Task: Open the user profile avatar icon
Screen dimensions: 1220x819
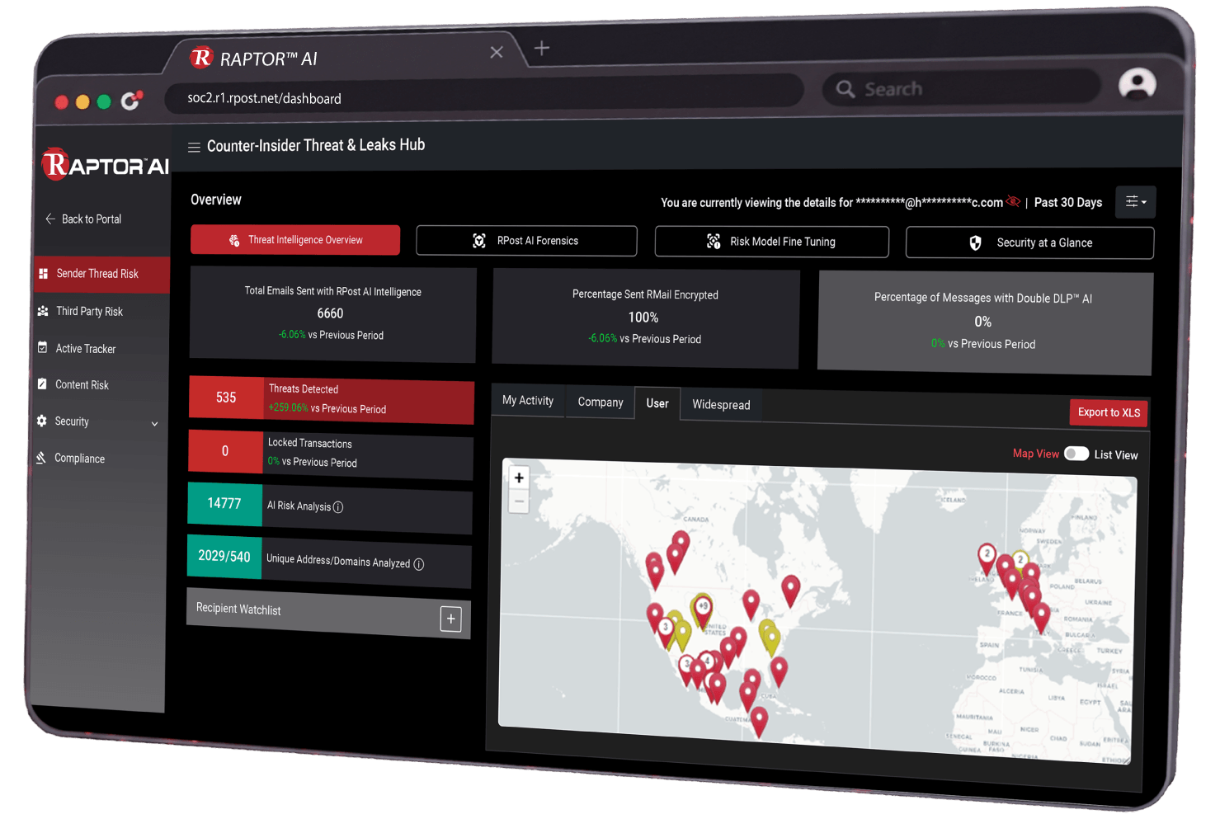Action: 1137,84
